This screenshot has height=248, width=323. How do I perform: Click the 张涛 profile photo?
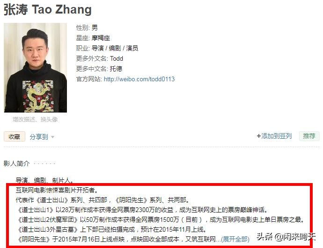[36, 68]
